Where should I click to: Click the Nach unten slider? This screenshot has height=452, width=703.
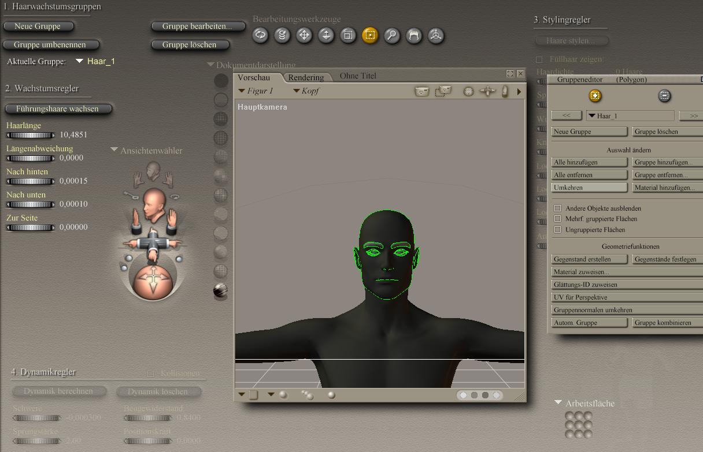coord(31,204)
